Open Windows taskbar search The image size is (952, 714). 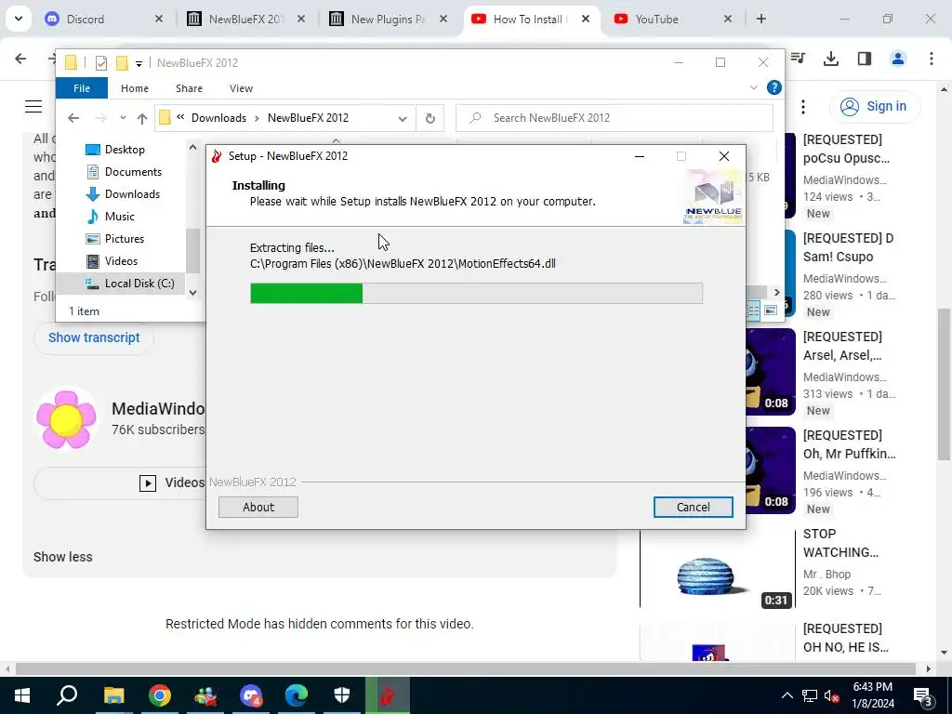[x=67, y=695]
